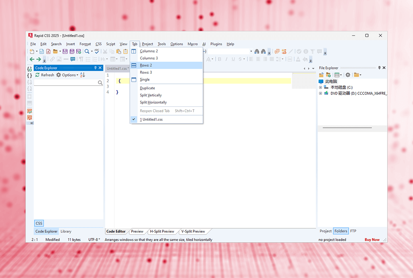Open the file folder toolbar icon

coord(55,51)
